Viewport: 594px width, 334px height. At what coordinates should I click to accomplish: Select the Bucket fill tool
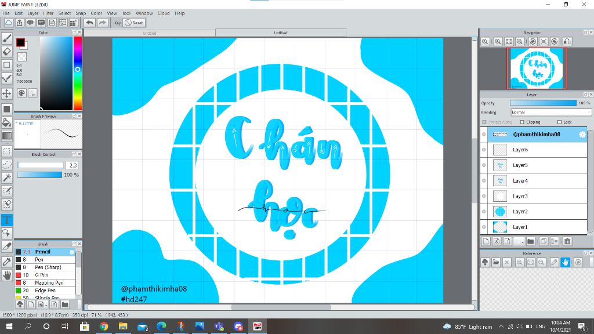tap(7, 122)
